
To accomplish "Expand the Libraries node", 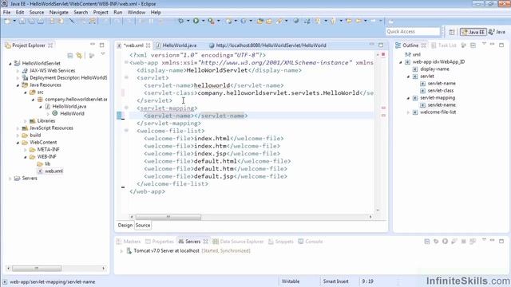I will 25,120.
